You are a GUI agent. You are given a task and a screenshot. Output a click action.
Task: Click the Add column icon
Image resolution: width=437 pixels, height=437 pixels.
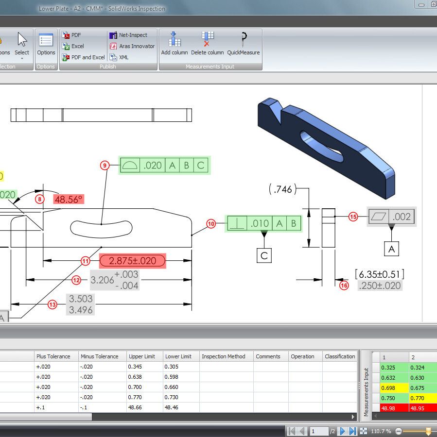click(x=174, y=43)
